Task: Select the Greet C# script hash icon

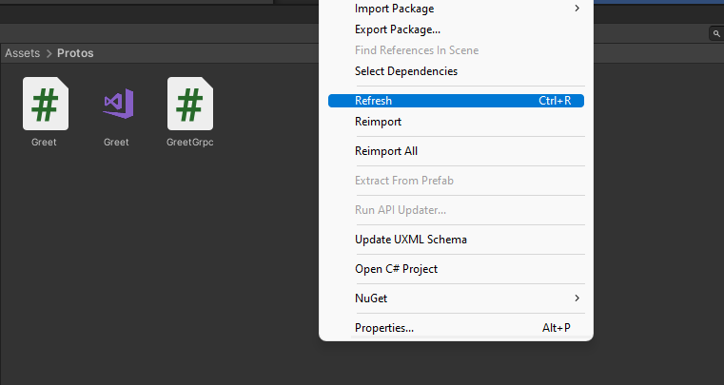Action: 45,103
